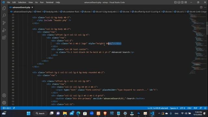The width and height of the screenshot is (208, 117).
Task: Open div.offset-lg-4.col-12.col-lg-4 breadcrumb dropdown
Action: [x=147, y=12]
